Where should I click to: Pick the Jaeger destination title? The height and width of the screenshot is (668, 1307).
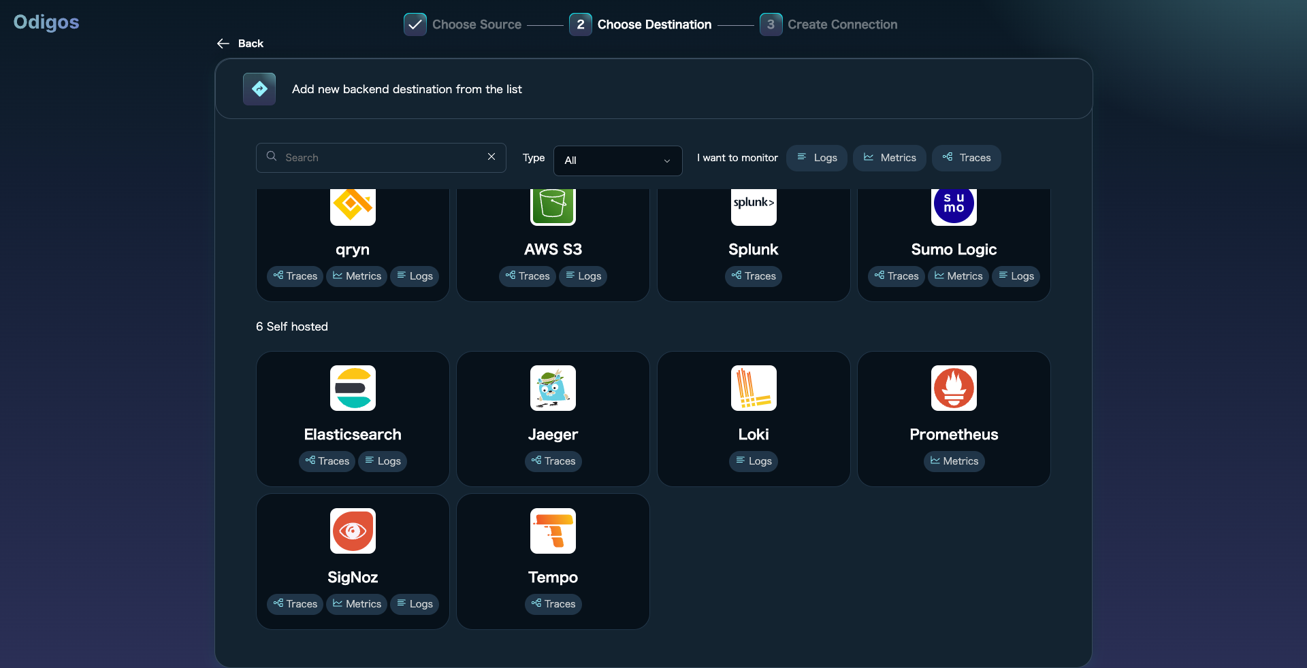pos(553,435)
